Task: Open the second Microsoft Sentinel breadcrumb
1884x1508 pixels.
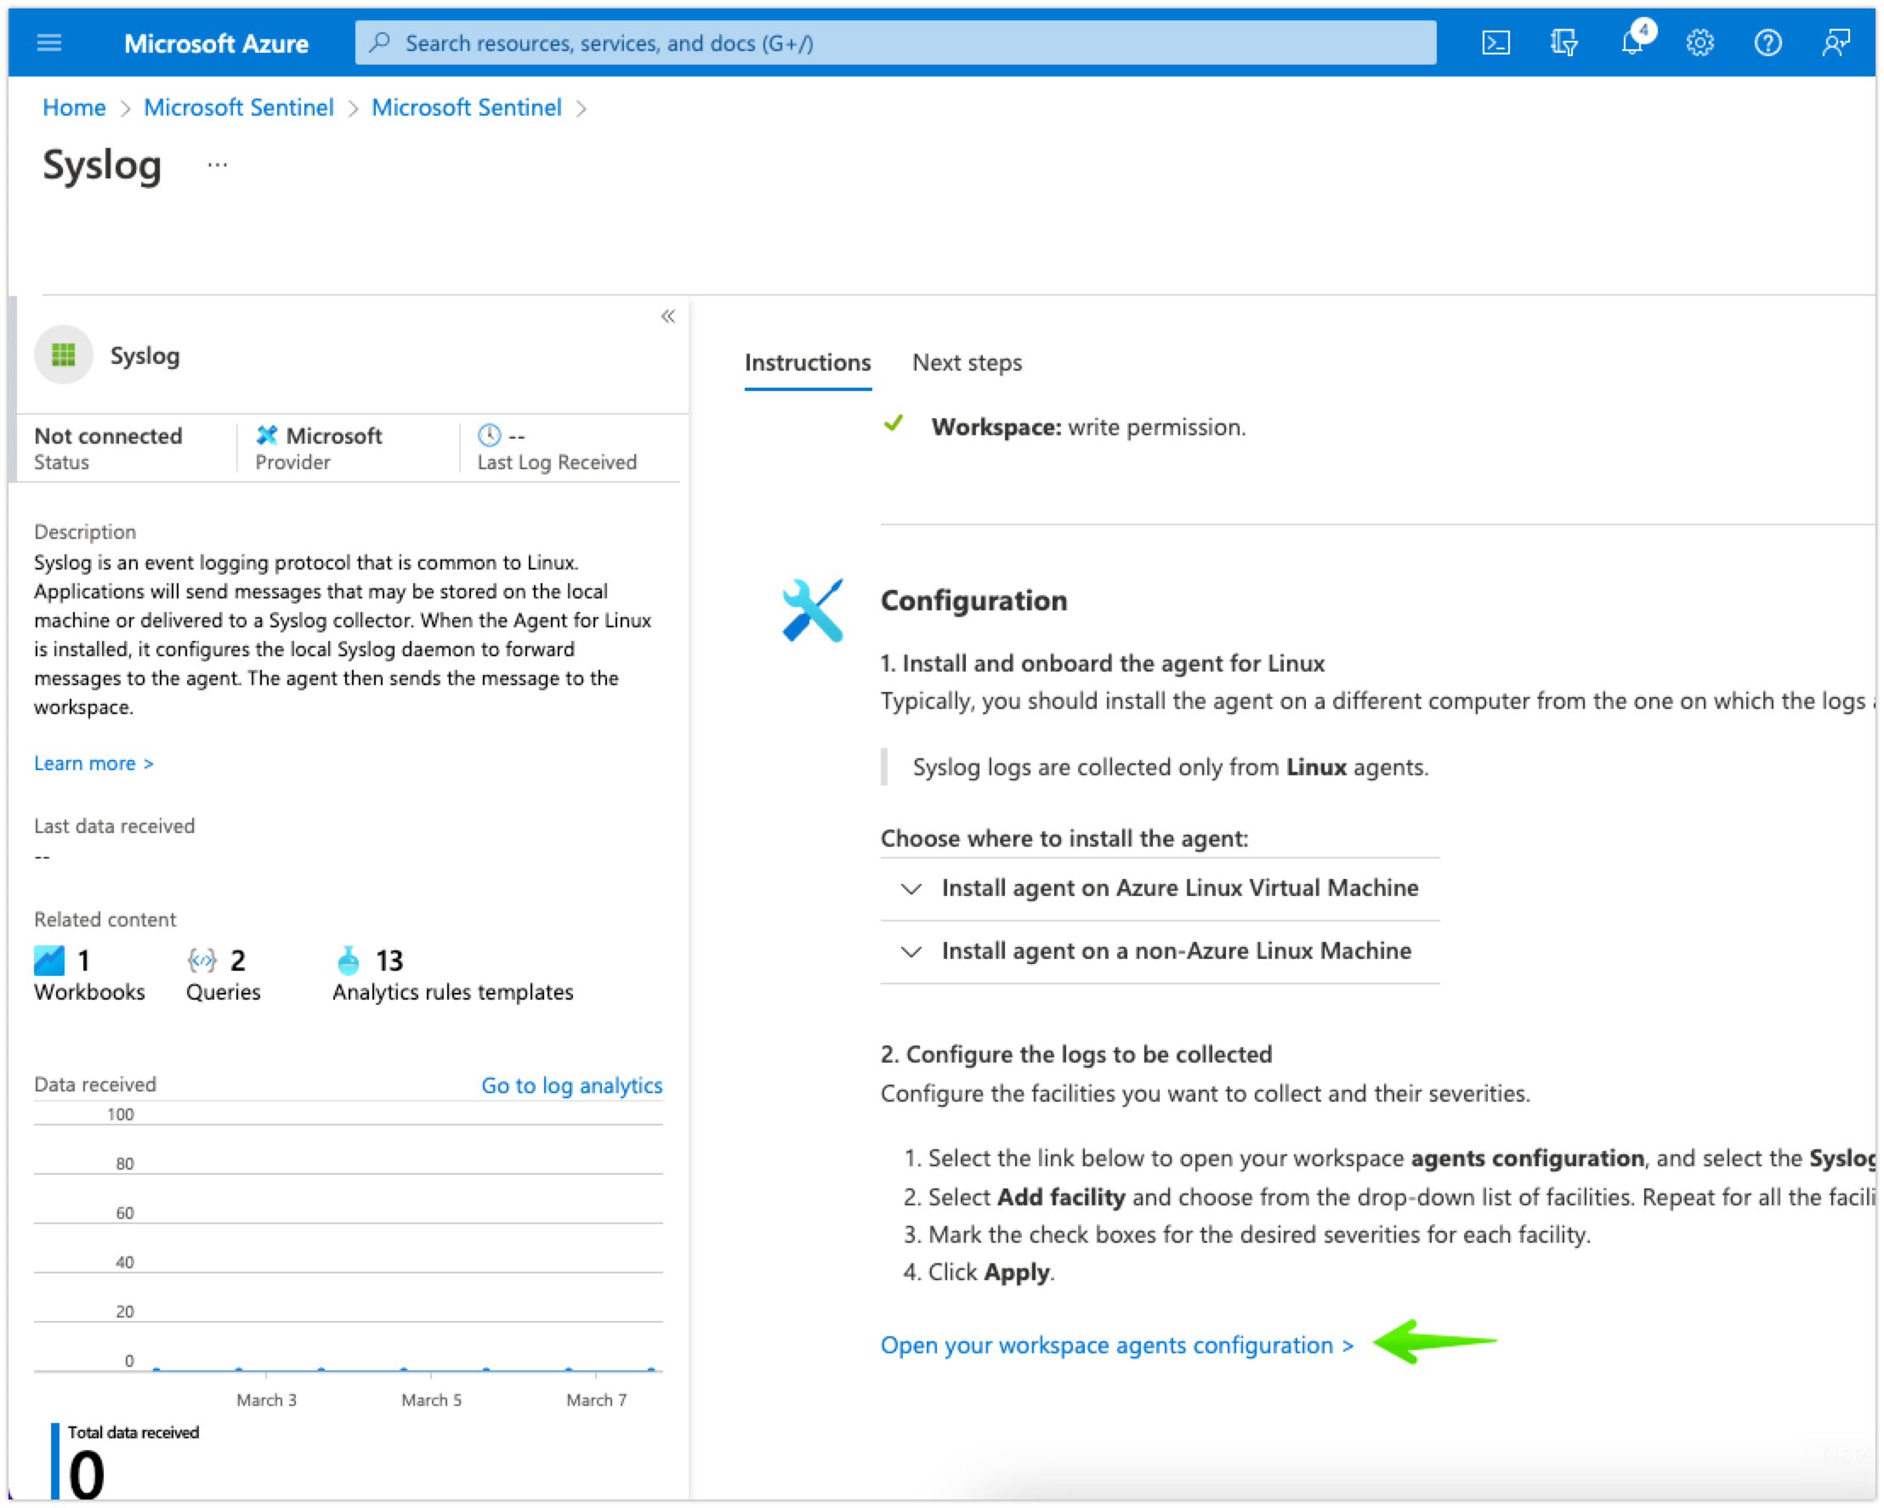Action: 467,107
